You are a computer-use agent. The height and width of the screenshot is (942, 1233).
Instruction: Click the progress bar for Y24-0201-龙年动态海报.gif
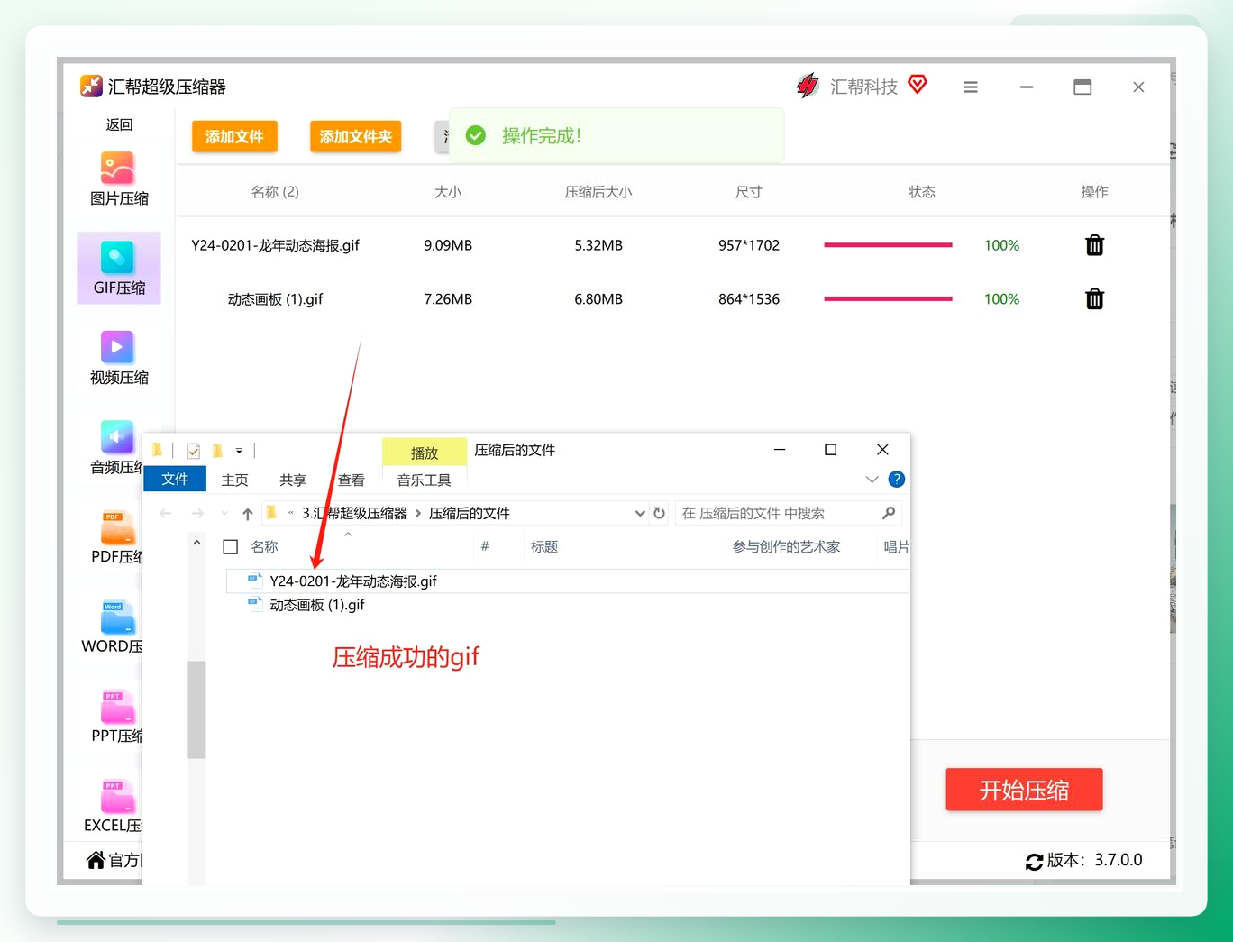pos(888,245)
